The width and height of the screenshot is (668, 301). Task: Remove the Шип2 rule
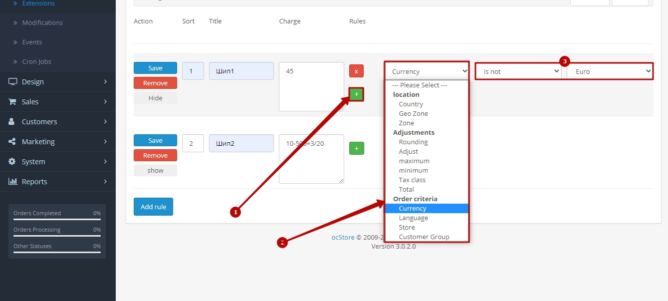point(155,155)
